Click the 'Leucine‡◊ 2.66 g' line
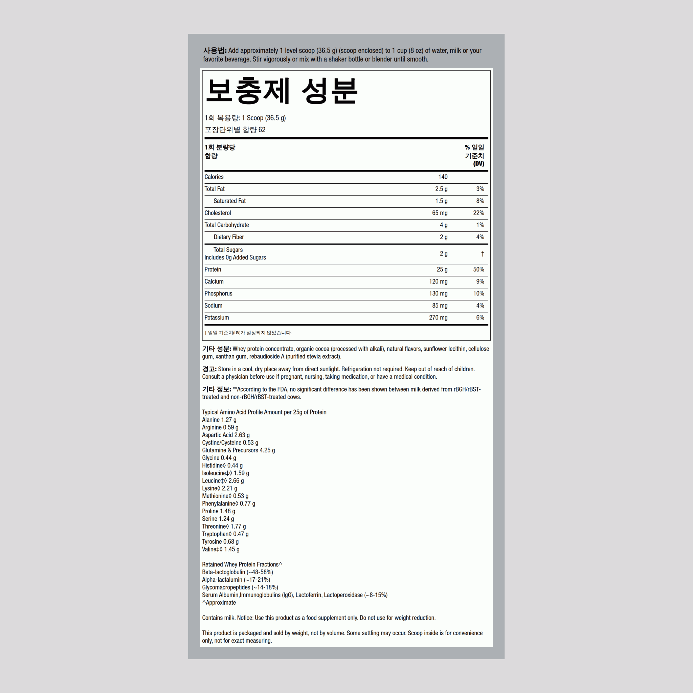Screen dimensions: 693x693 click(x=223, y=481)
